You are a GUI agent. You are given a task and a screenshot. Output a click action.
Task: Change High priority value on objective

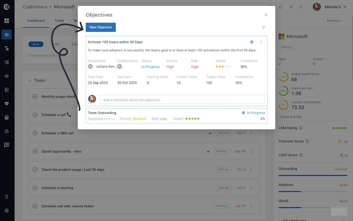[170, 67]
